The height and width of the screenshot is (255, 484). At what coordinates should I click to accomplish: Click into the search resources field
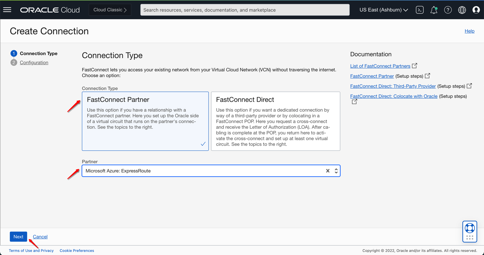[245, 10]
